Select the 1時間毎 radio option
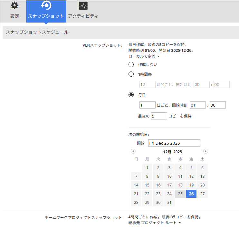239x228 pixels. 131,74
